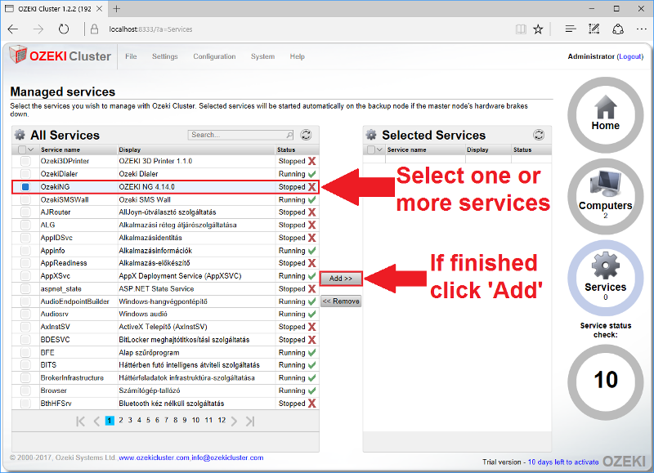The image size is (654, 473).
Task: Sort All Services by Service name column
Action: tap(60, 149)
